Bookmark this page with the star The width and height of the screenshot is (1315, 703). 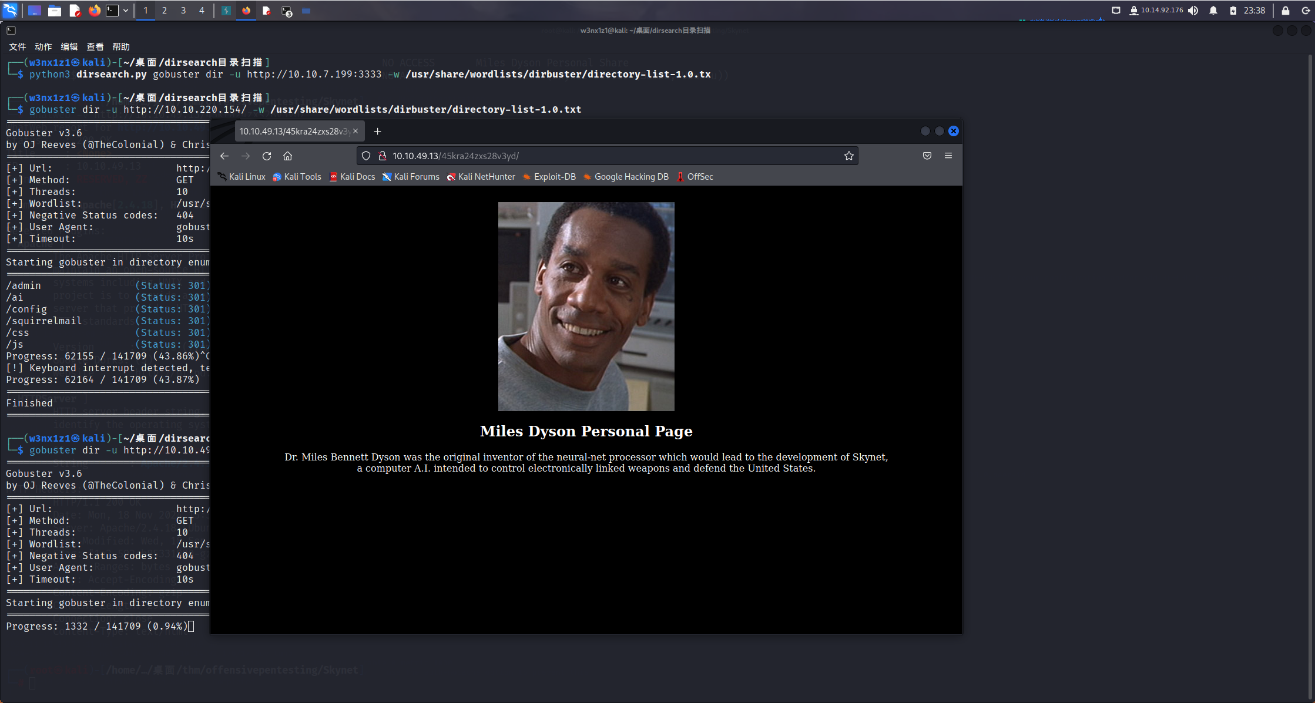click(x=848, y=156)
